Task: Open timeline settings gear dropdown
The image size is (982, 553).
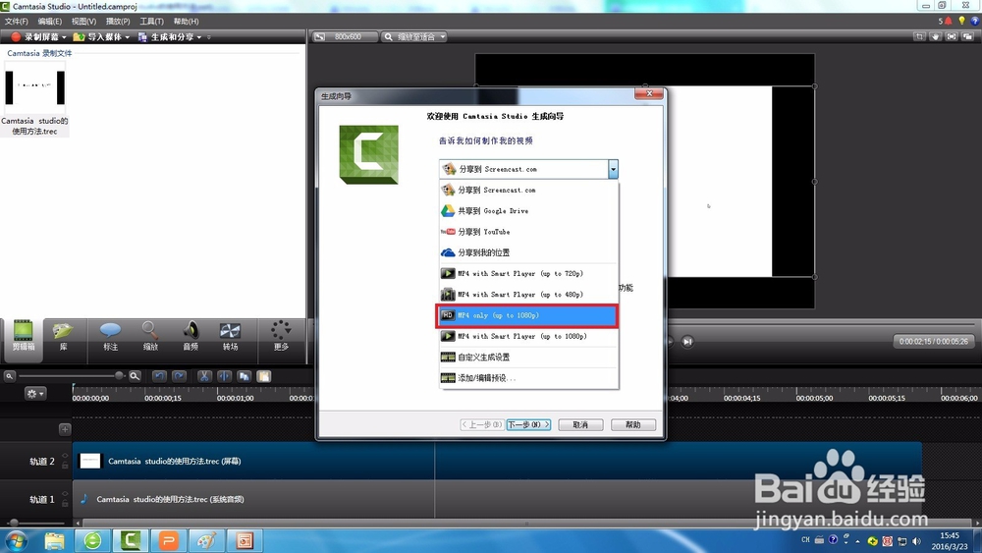Action: pos(34,394)
